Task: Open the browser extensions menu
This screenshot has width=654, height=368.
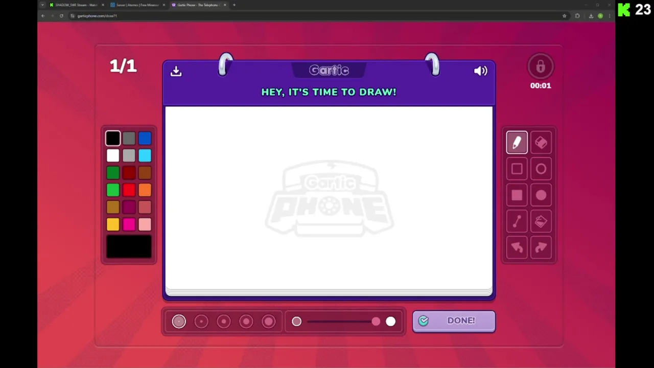Action: (577, 16)
